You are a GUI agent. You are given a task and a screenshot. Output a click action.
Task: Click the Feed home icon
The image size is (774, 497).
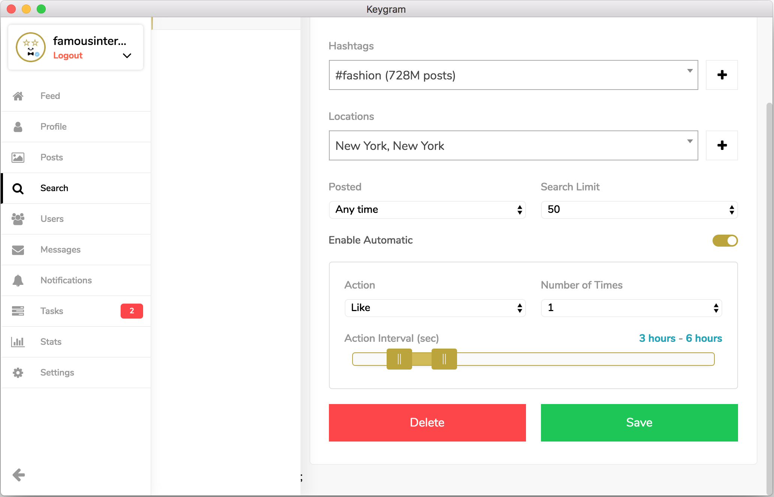click(18, 96)
